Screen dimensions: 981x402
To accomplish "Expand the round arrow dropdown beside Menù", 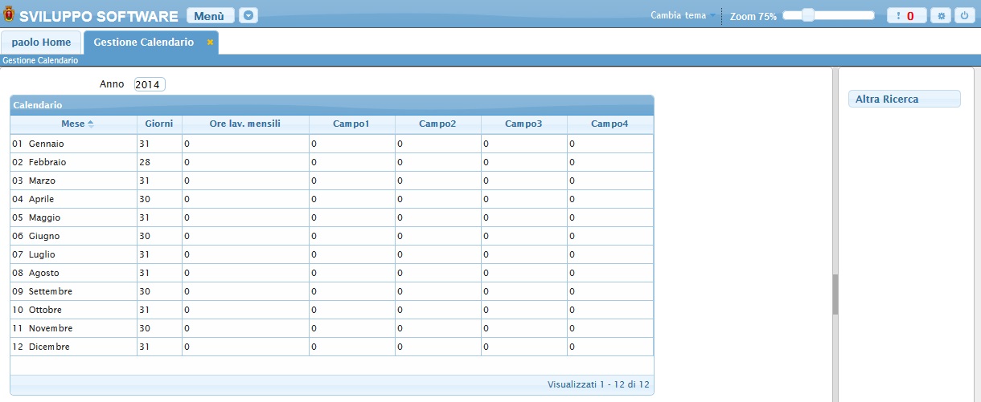I will tap(248, 15).
